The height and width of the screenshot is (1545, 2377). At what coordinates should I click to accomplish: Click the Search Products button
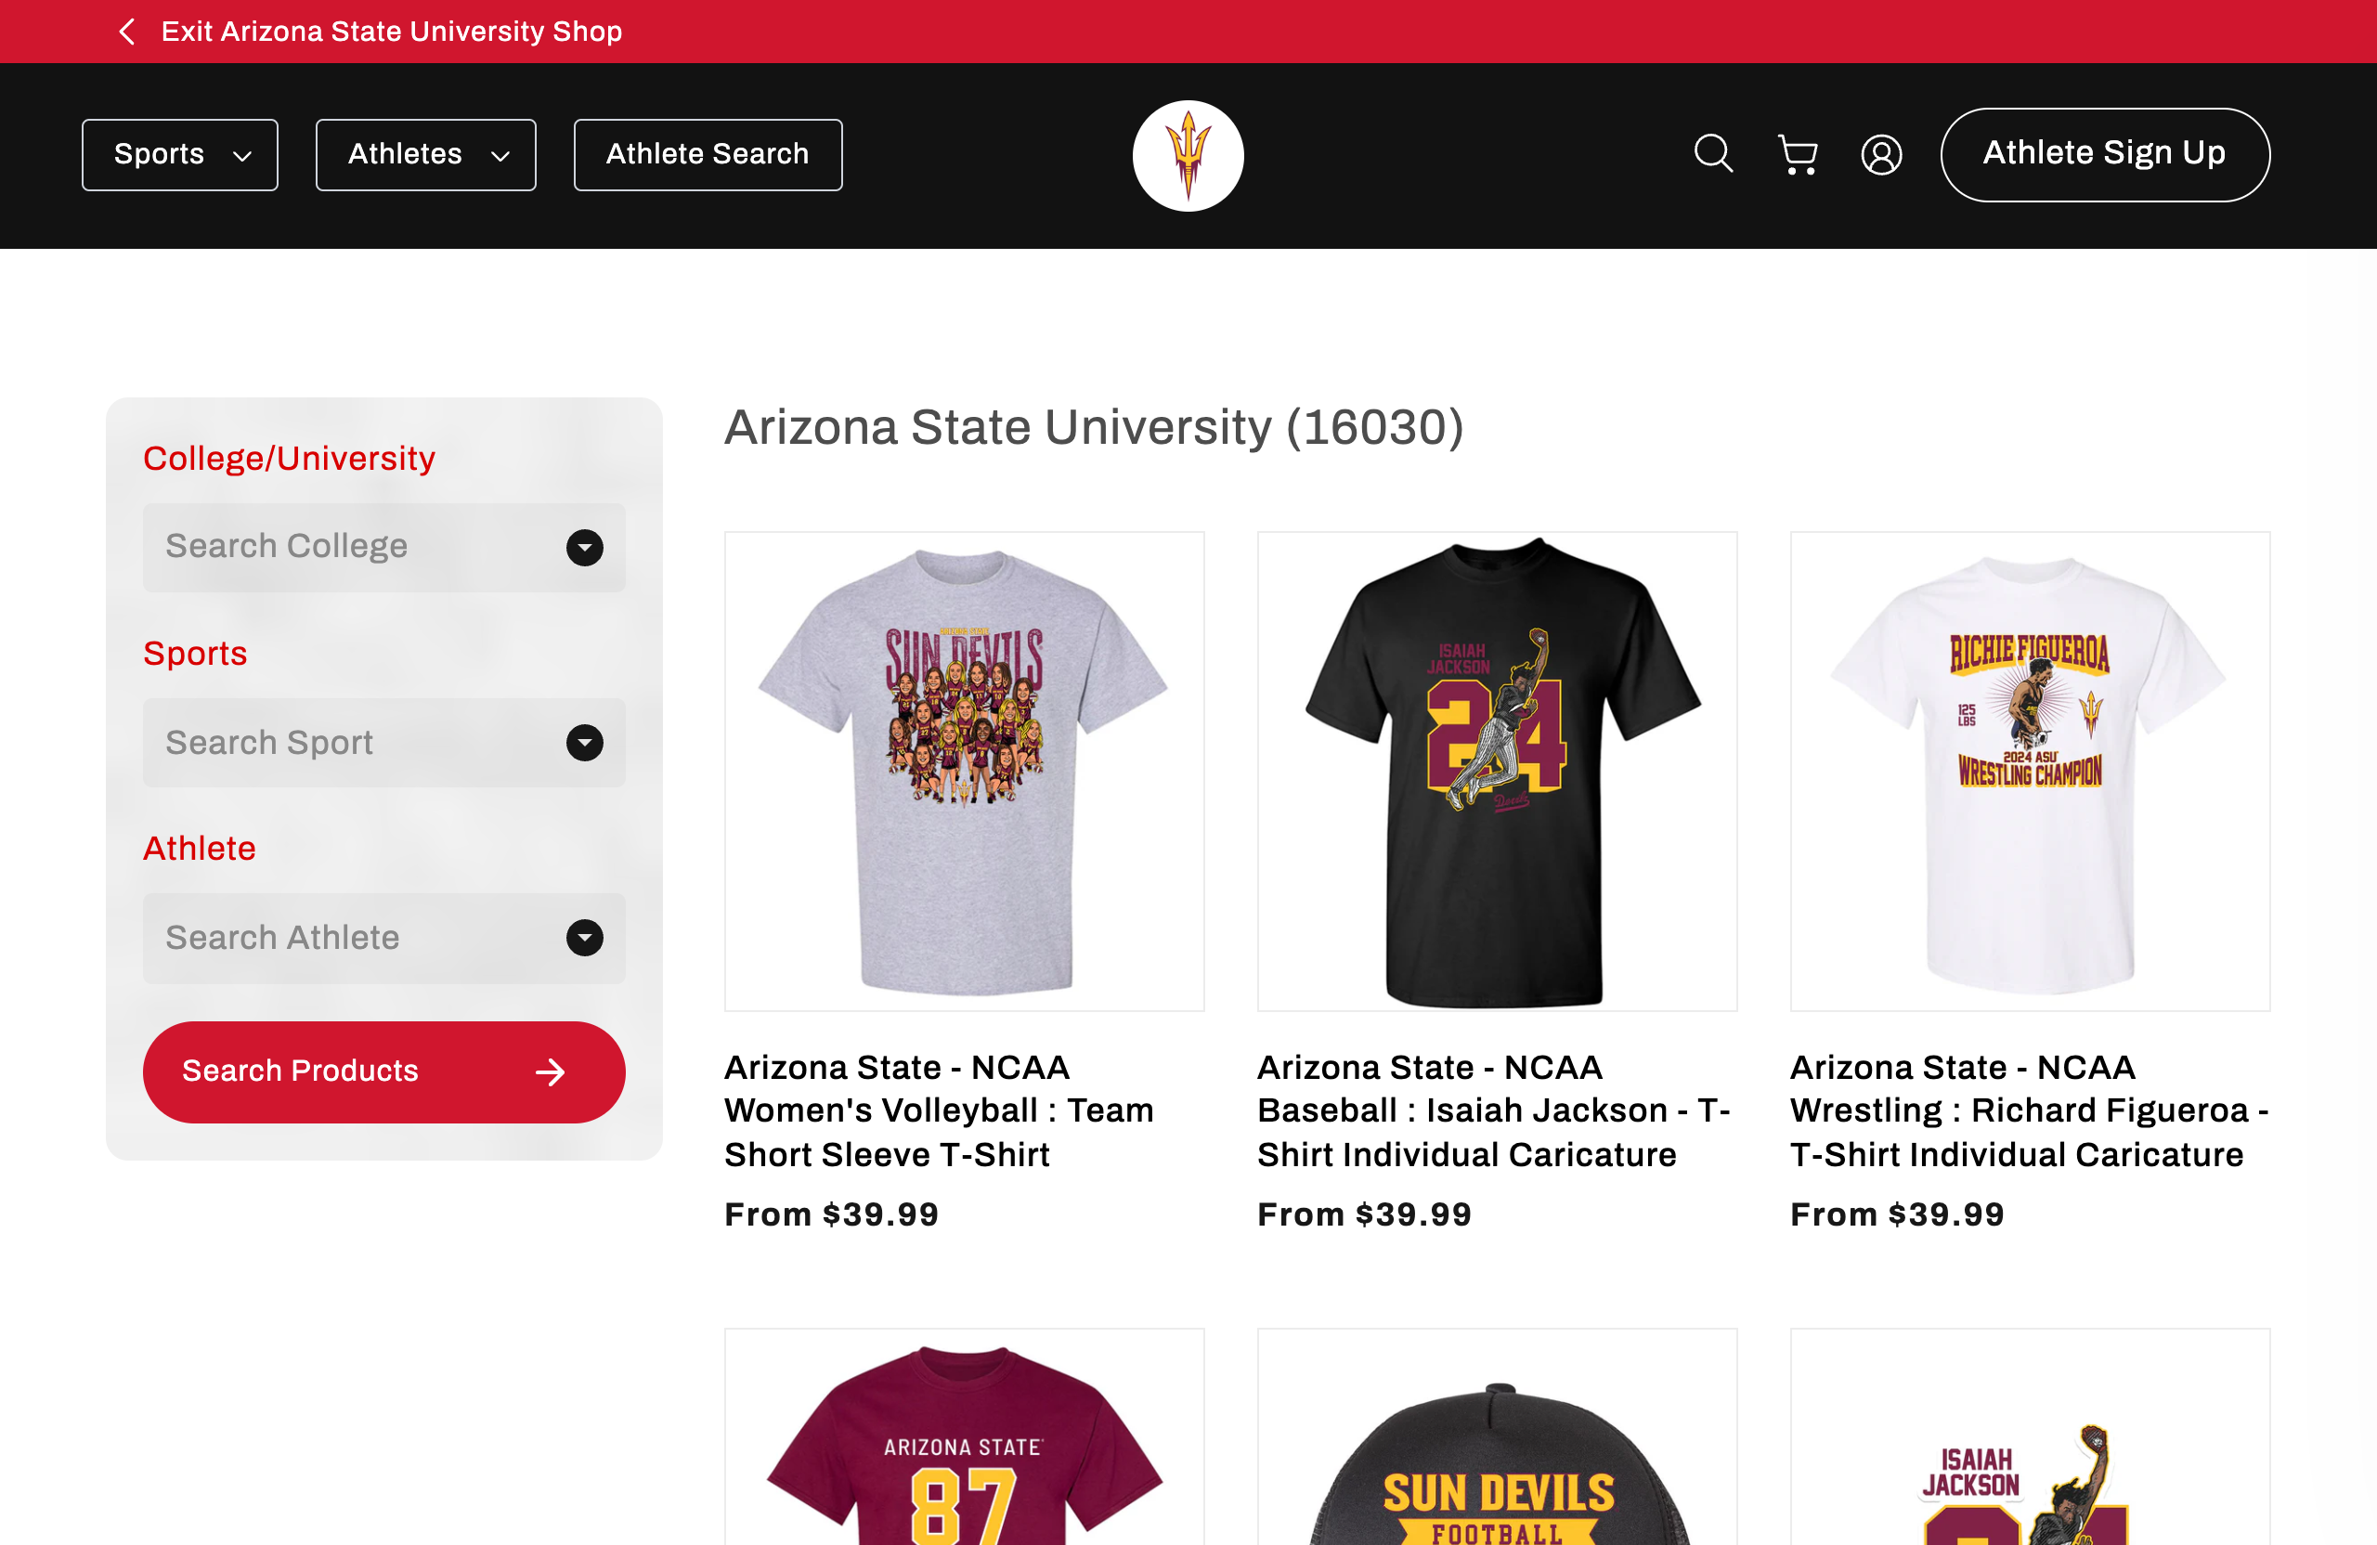383,1071
